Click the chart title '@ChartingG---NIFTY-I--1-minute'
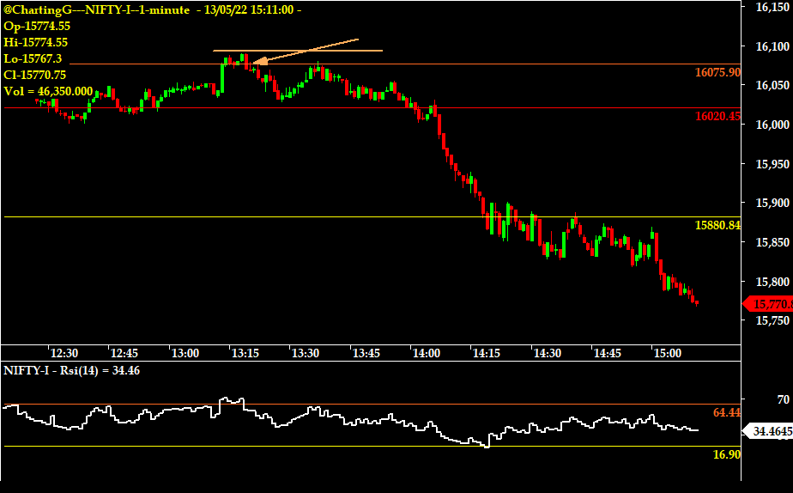The width and height of the screenshot is (793, 493). tap(97, 9)
